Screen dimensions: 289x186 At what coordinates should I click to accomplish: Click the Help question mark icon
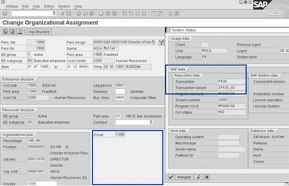[x=170, y=13]
